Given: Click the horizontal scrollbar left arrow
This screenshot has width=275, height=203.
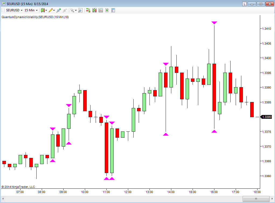Looking at the screenshot, I should click(x=3, y=199).
